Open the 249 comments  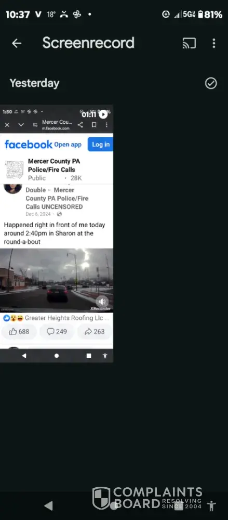[x=57, y=331]
